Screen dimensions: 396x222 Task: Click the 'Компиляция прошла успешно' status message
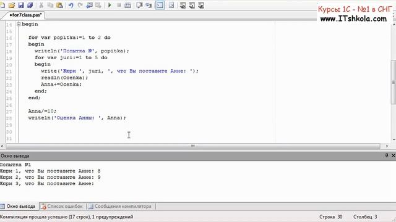(67, 216)
